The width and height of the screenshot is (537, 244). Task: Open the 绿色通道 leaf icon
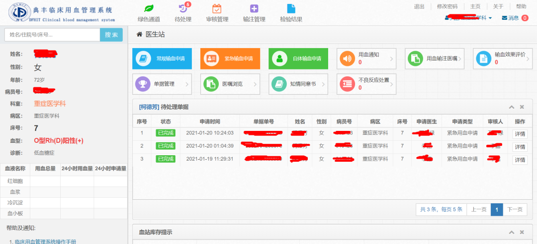pos(148,9)
